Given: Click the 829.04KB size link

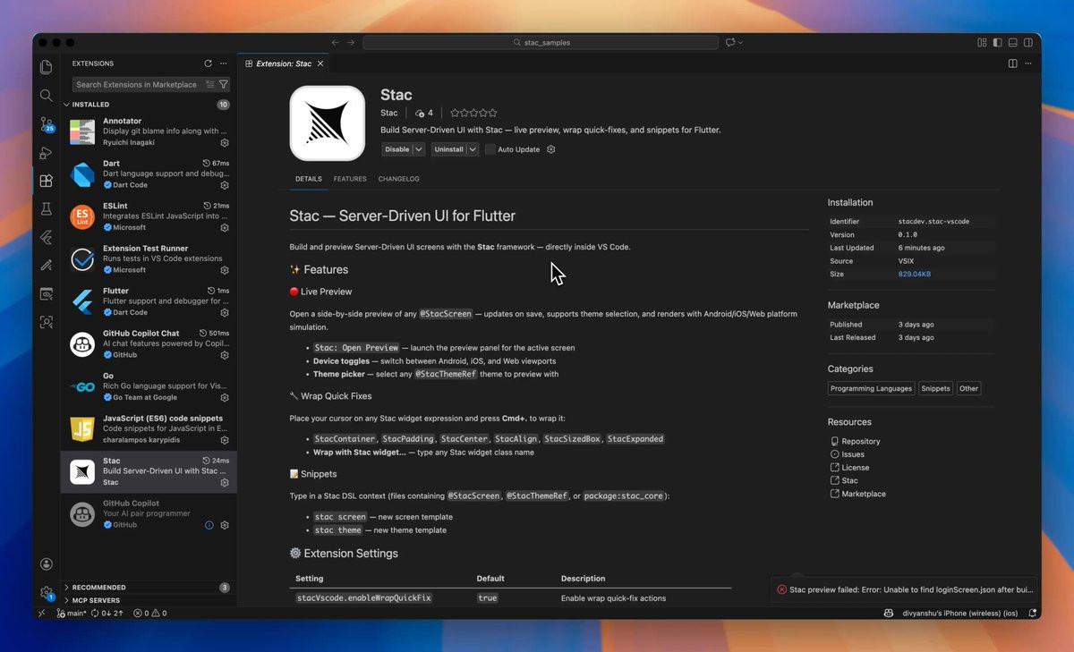Looking at the screenshot, I should click(914, 275).
